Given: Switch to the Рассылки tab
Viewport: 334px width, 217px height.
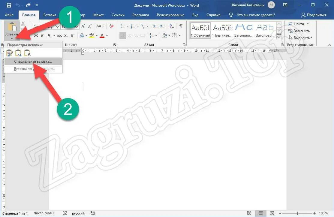Looking at the screenshot, I should tap(140, 15).
